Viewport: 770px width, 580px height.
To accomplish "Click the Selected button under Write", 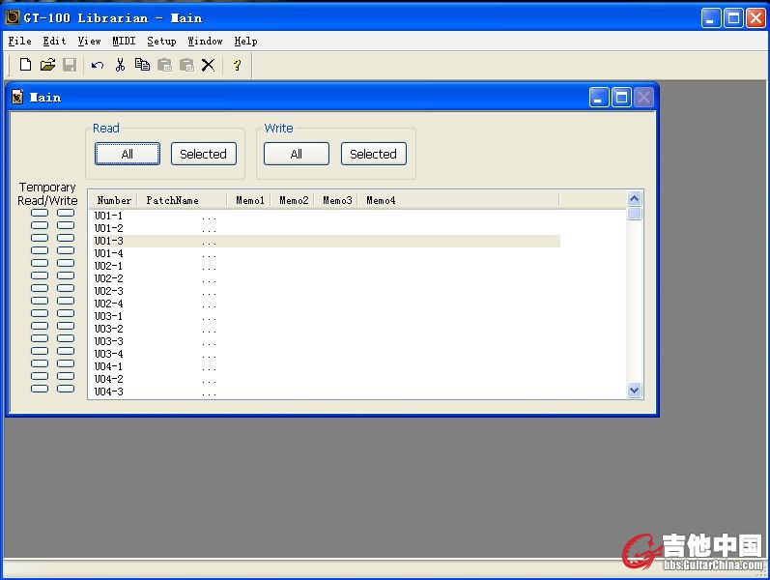I will pos(373,154).
